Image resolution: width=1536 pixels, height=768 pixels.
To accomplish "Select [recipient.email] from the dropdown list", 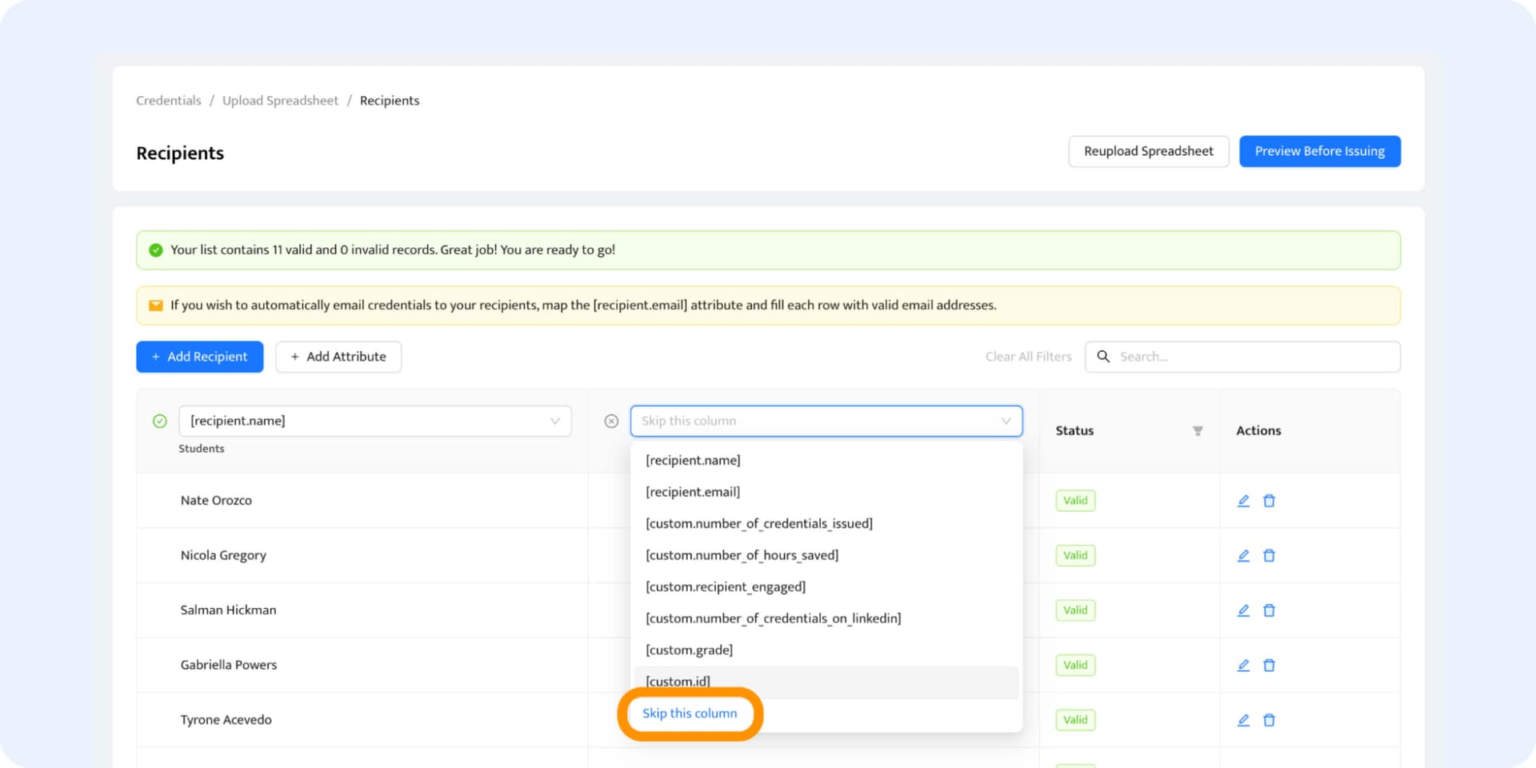I will tap(693, 492).
